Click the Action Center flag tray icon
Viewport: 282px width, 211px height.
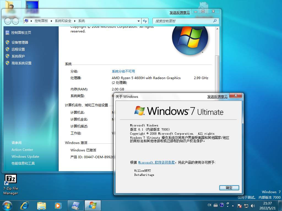(x=239, y=206)
